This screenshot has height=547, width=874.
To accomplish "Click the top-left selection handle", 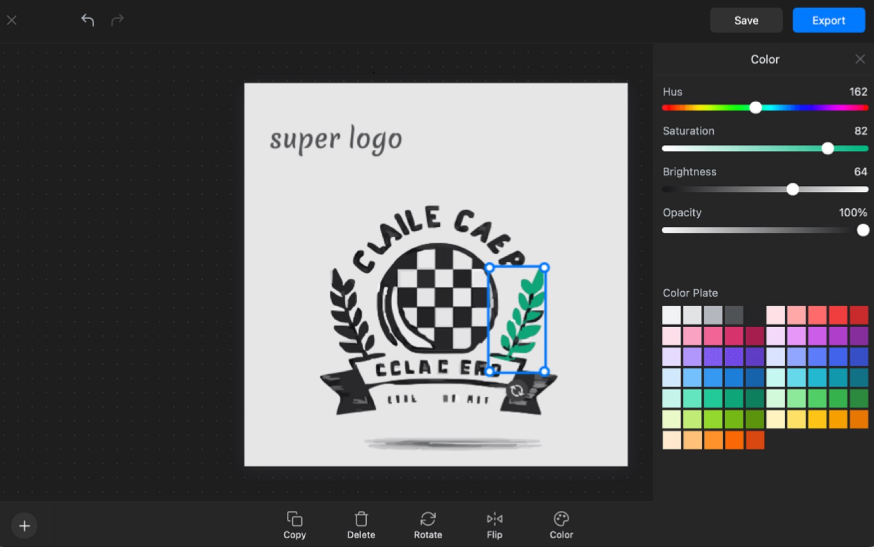I will coord(489,268).
